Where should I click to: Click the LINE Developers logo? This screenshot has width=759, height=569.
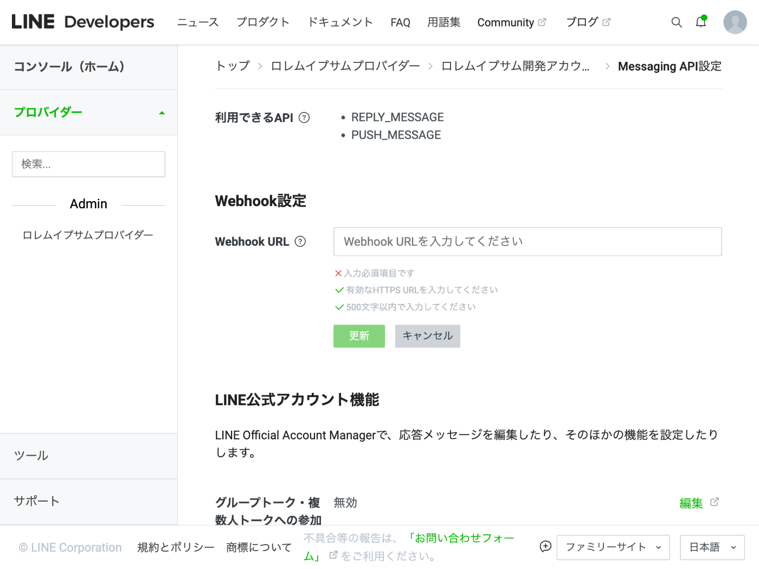(83, 22)
